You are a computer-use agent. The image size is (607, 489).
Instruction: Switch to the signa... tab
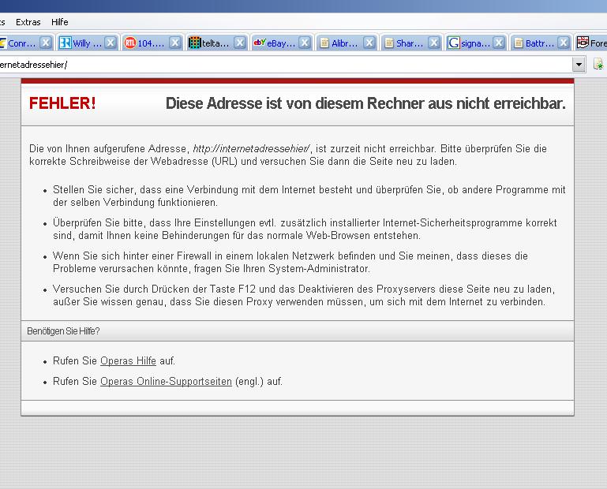[476, 43]
